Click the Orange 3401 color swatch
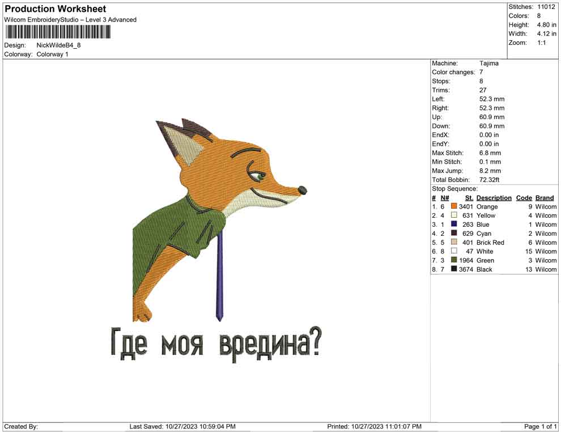The height and width of the screenshot is (432, 561). pyautogui.click(x=454, y=206)
